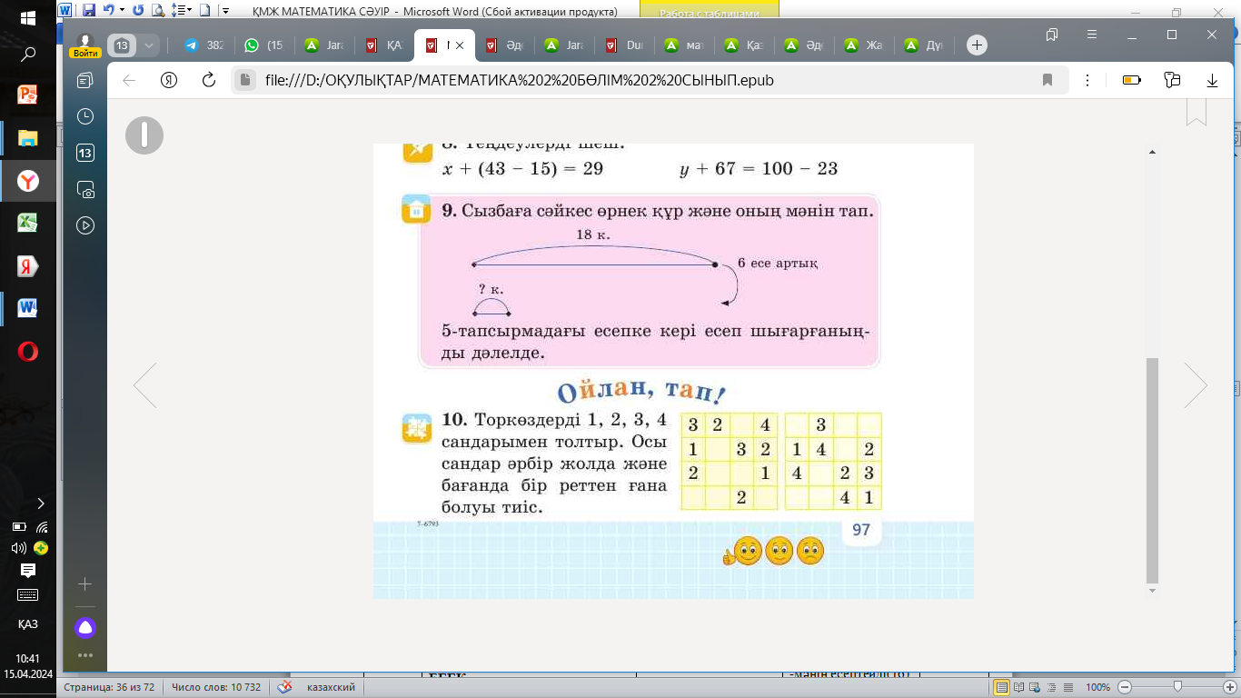Open the browser three-dot page options menu

[x=1088, y=80]
